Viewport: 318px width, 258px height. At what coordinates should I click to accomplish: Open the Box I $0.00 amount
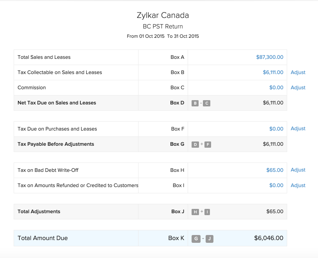276,186
